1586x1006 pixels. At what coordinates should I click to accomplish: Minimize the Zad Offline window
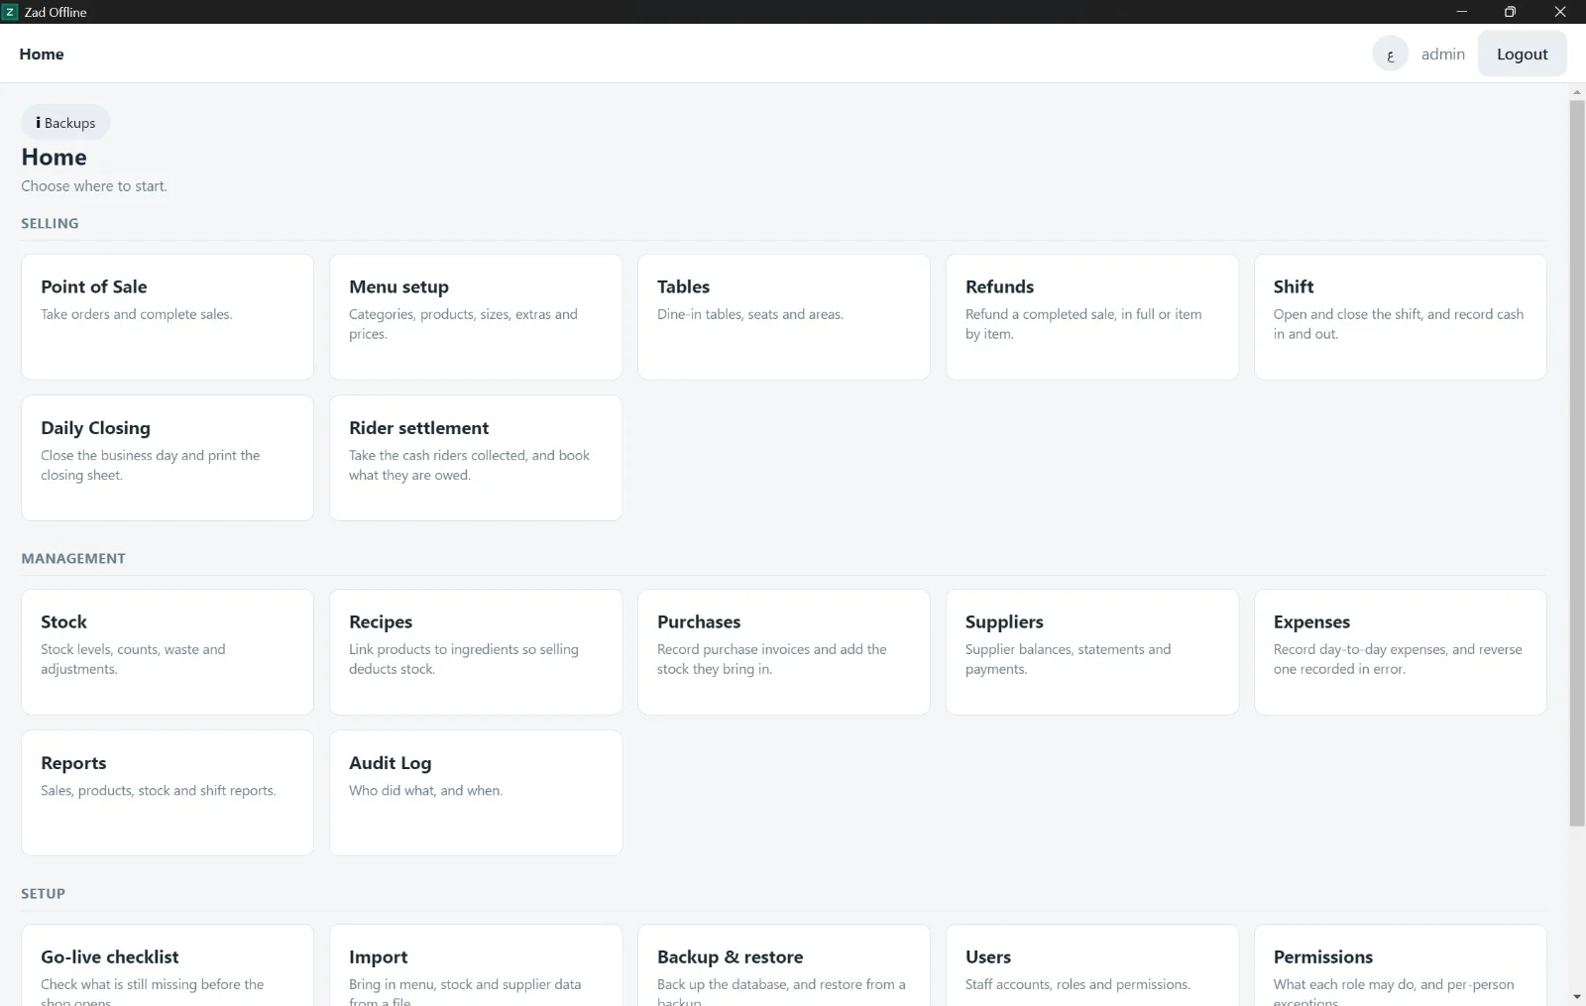1461,12
